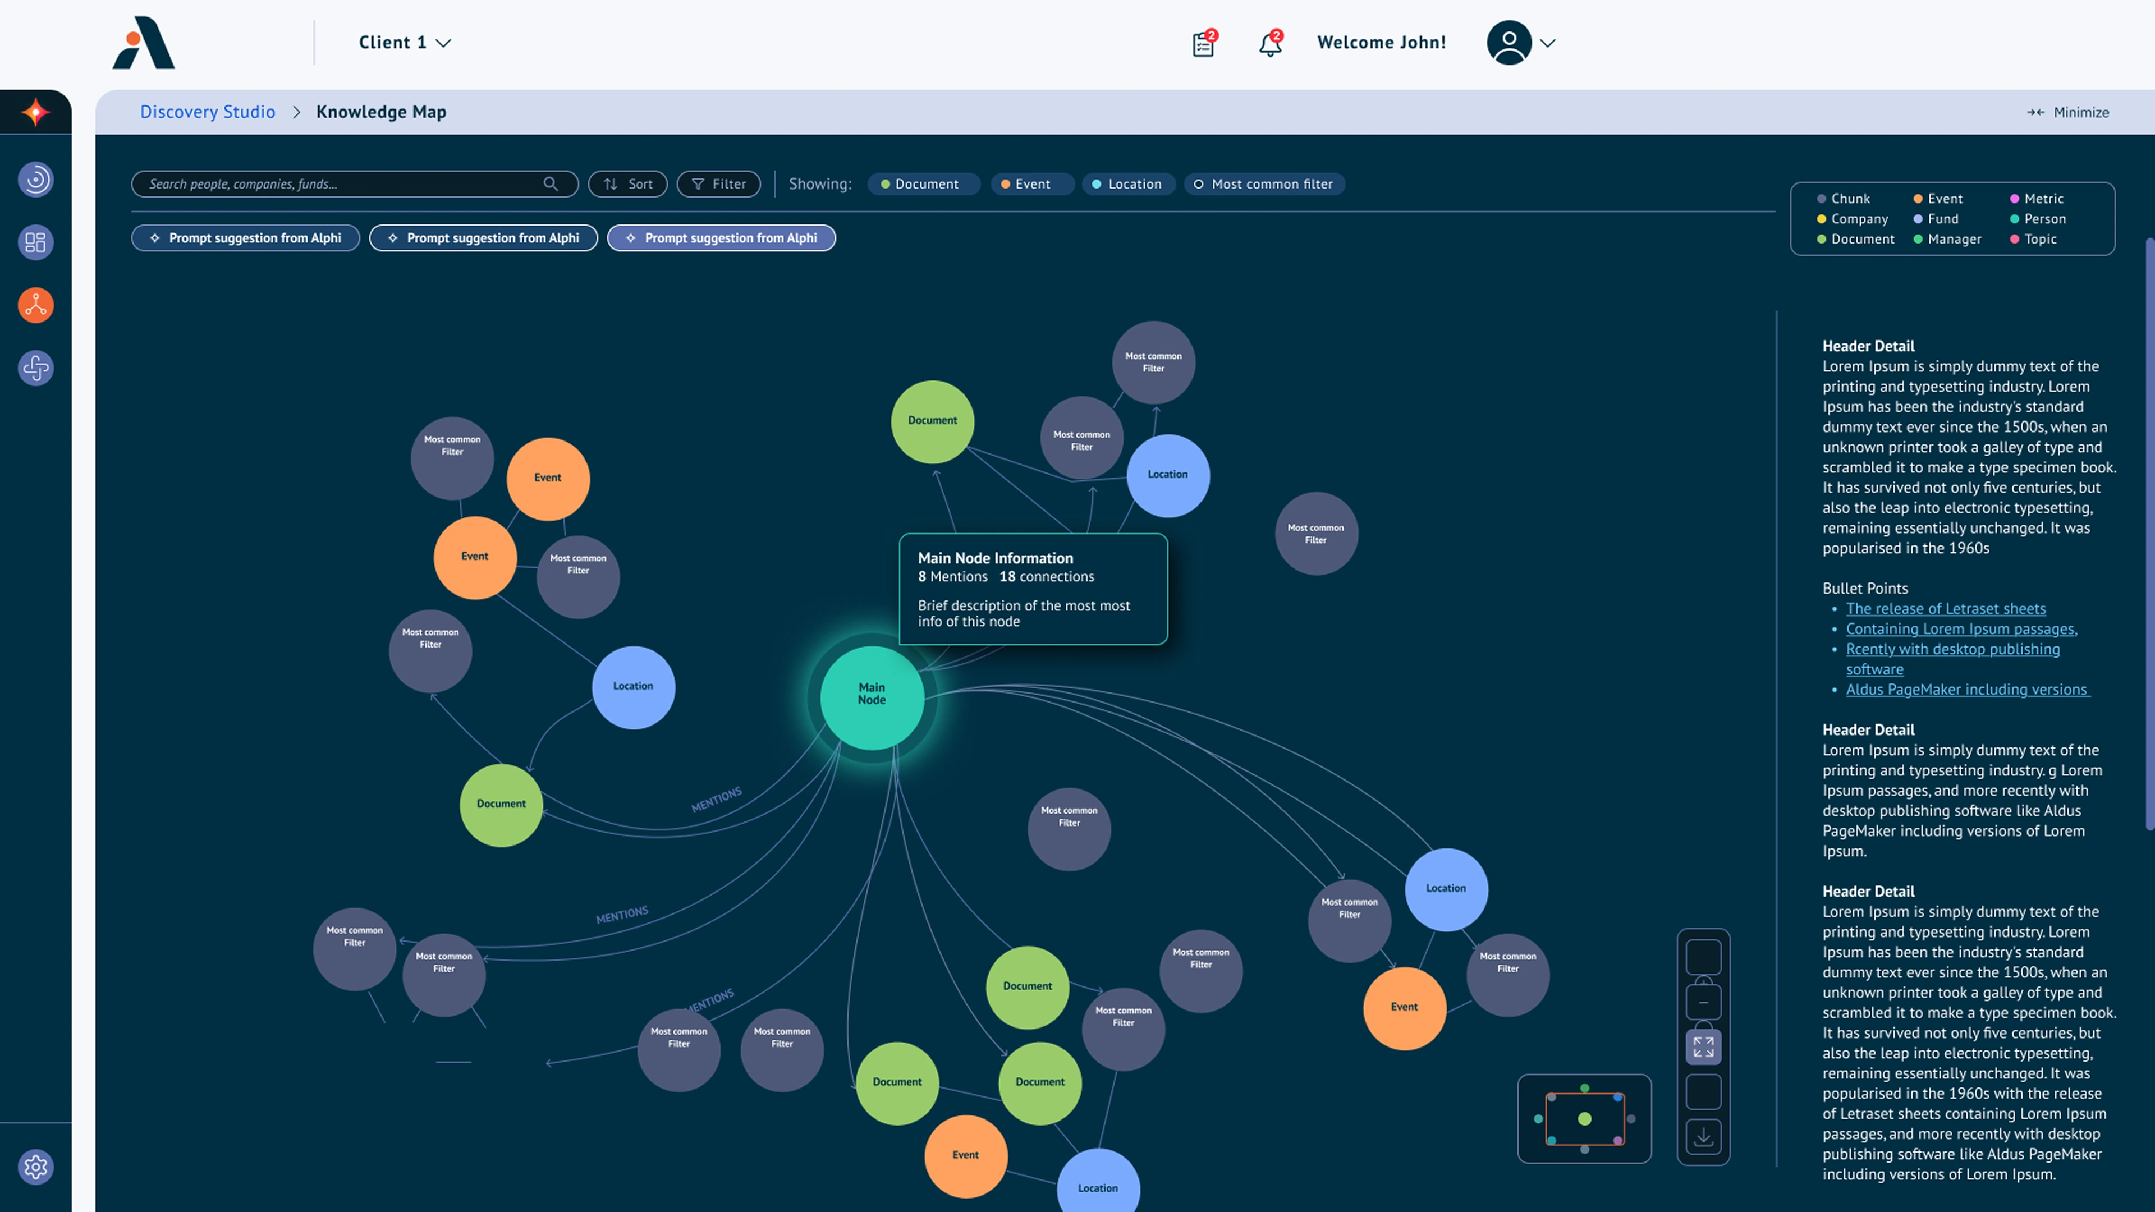Click the minimap overview thumbnail
Screen dimensions: 2155x1212
pos(1584,1118)
